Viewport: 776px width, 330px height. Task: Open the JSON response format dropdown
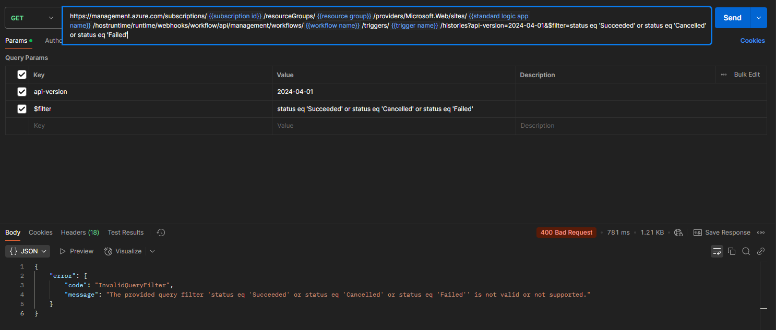pyautogui.click(x=27, y=251)
